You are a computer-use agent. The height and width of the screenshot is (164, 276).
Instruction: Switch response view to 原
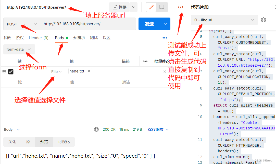(28, 142)
